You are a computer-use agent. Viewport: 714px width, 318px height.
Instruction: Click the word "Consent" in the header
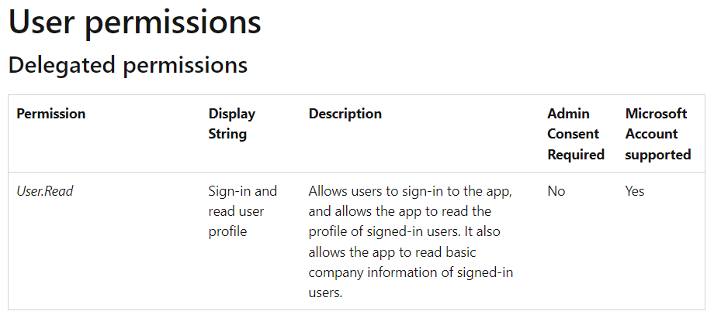(x=574, y=134)
